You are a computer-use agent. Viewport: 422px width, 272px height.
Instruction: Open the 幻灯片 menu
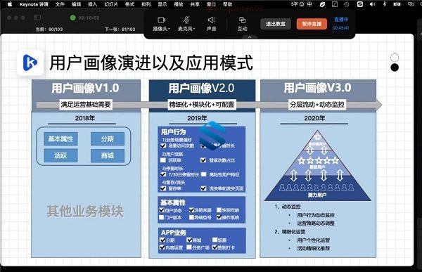[111, 4]
